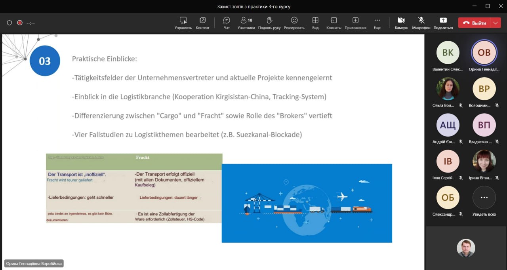Click the red recording indicator
This screenshot has height=270, width=507.
20,23
